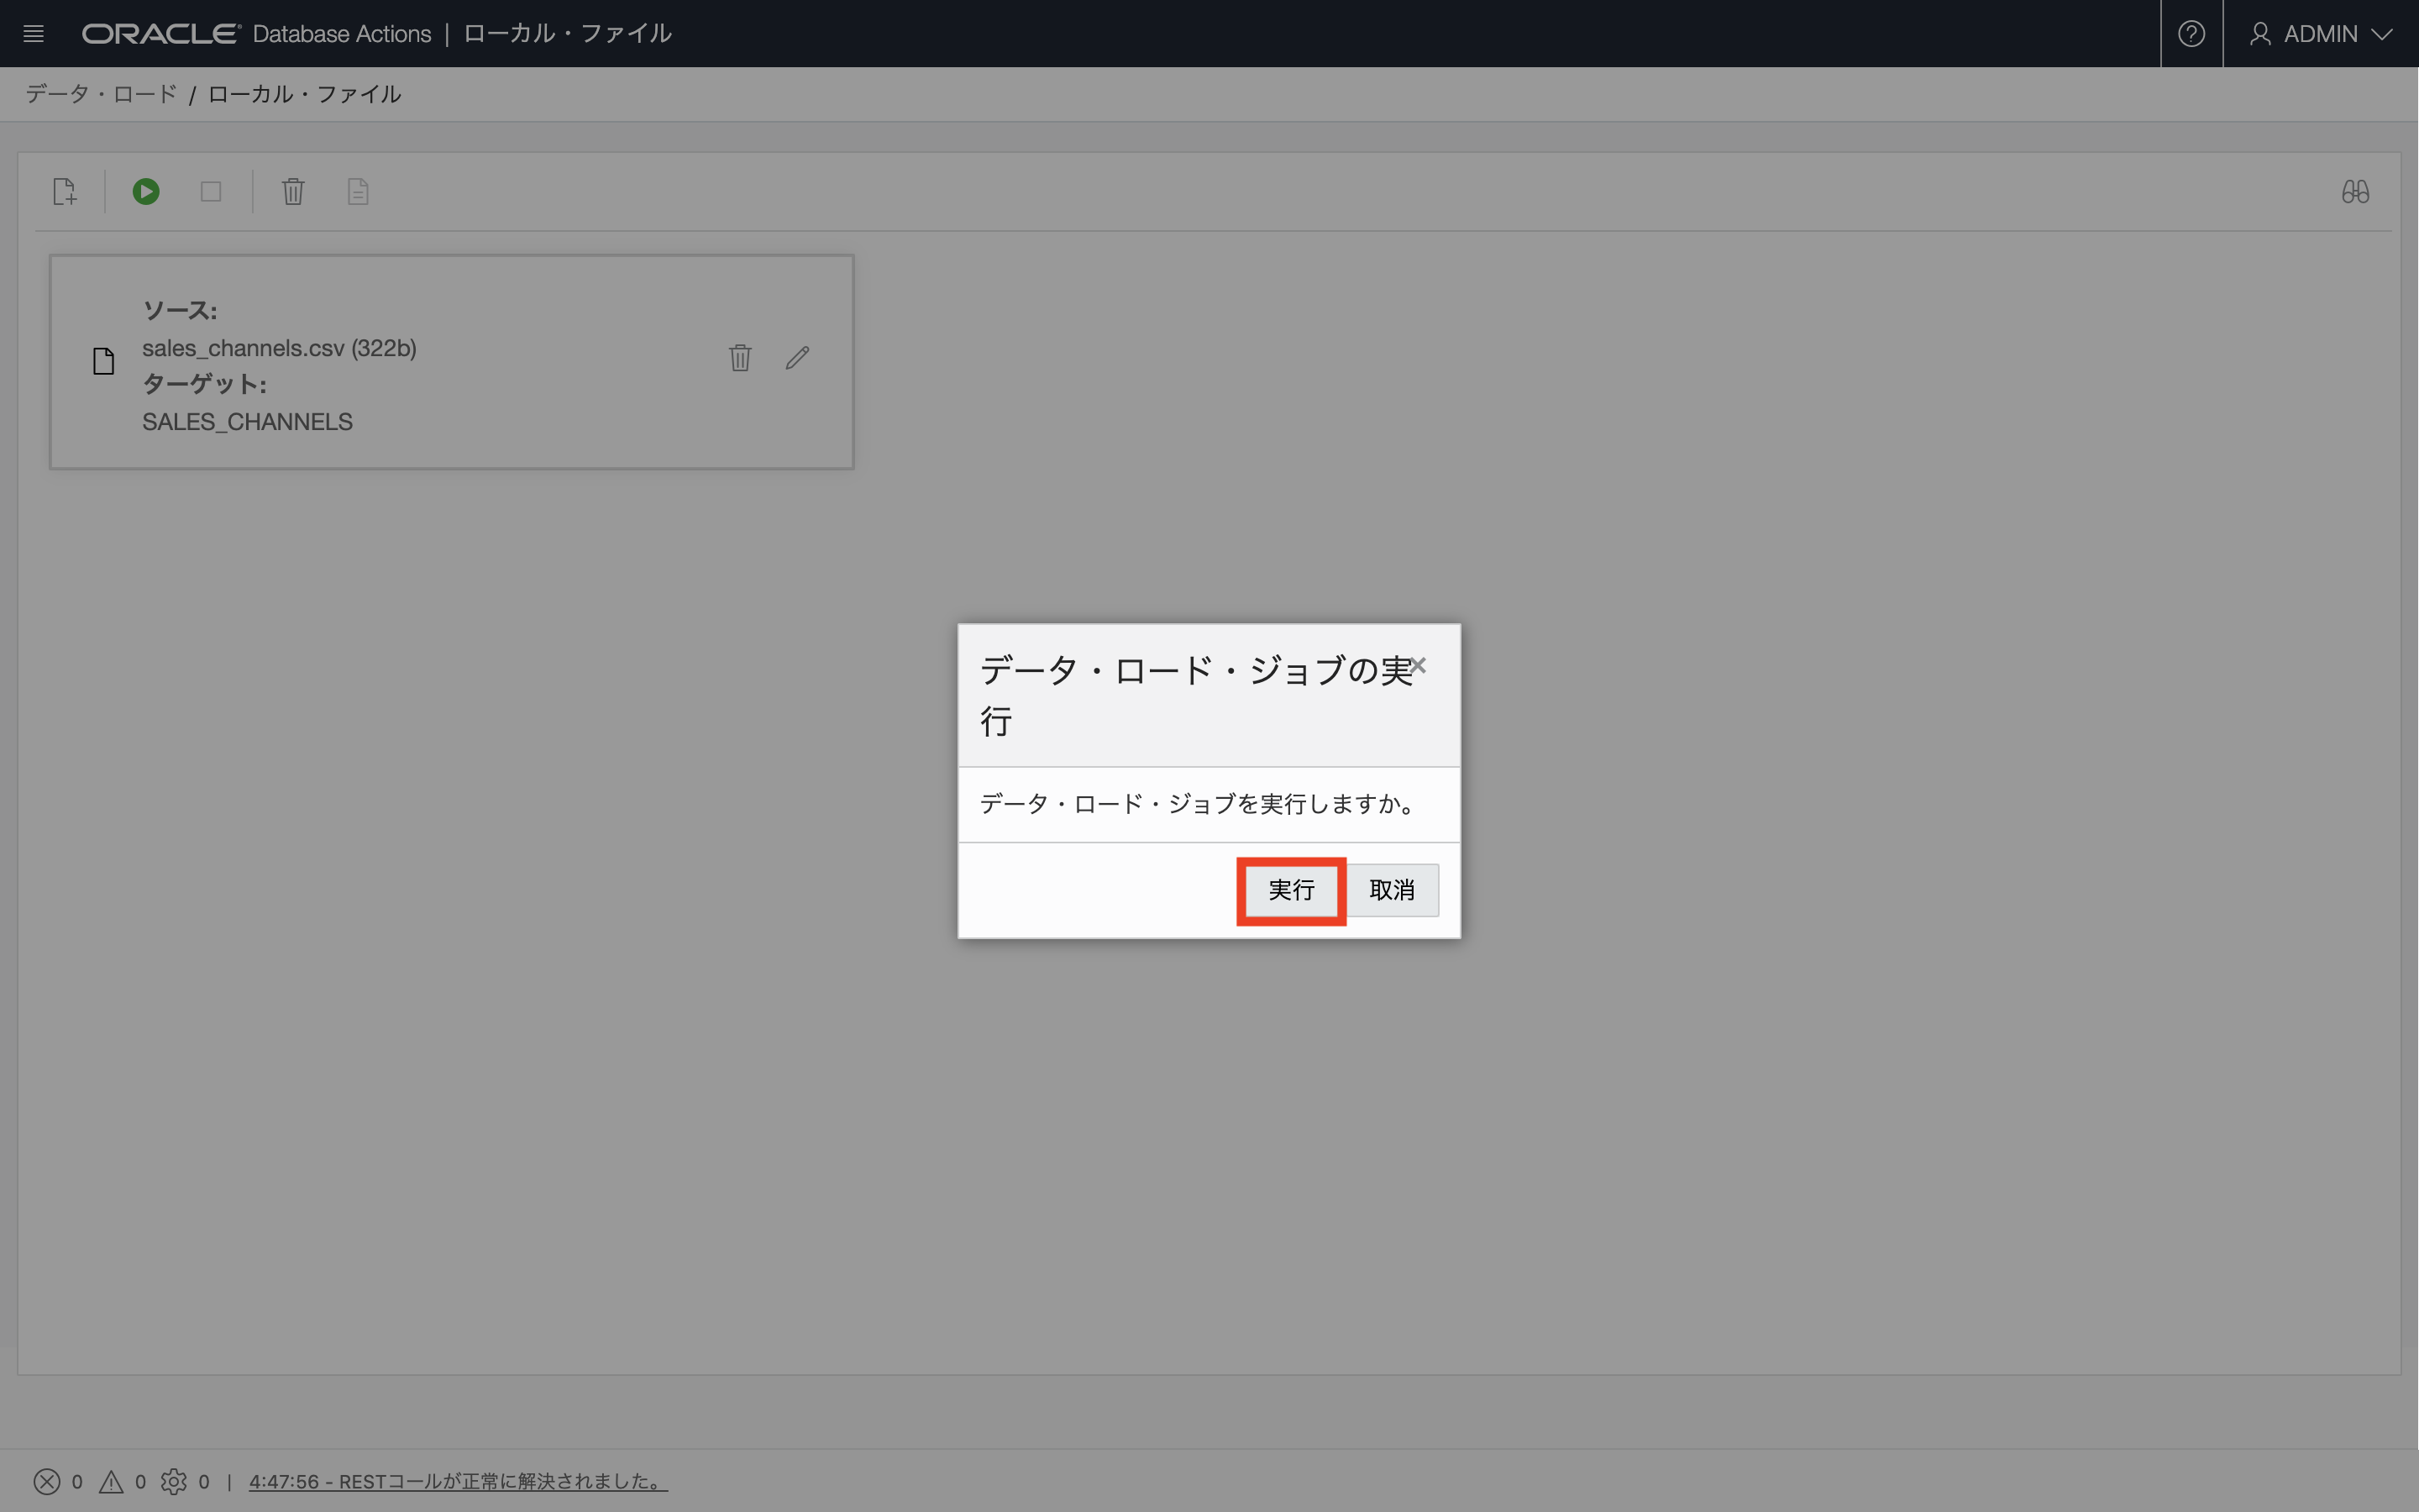Viewport: 2419px width, 1512px height.
Task: Click the error count icon in status bar
Action: [46, 1481]
